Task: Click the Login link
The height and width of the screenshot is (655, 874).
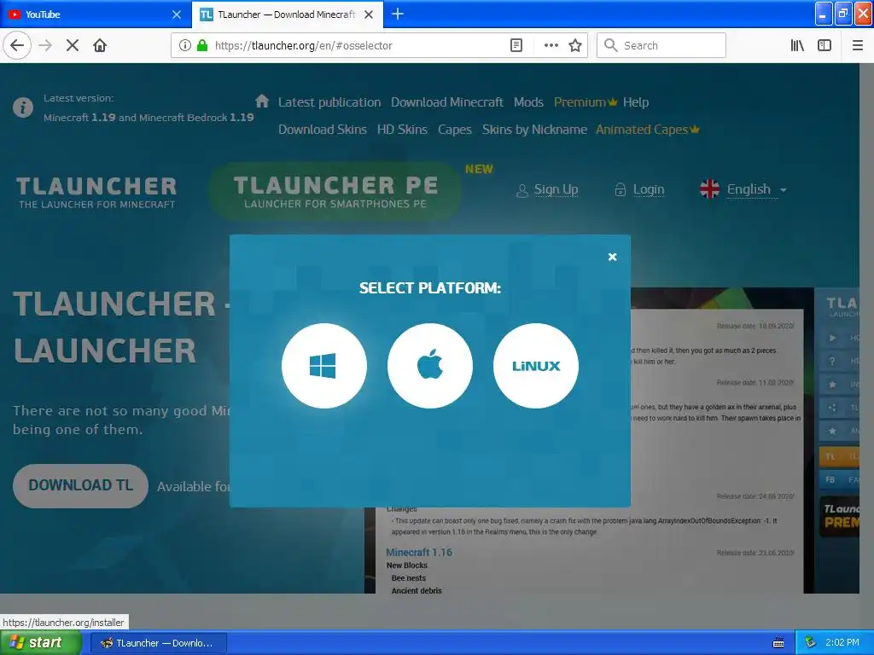Action: 649,189
